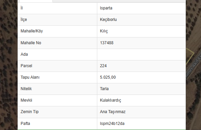This screenshot has width=201, height=130.
Task: Select the Mahalle No value 137488
Action: click(x=107, y=43)
